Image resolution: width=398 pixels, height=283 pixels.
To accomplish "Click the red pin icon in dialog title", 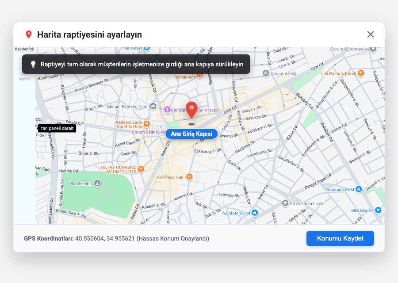I will 29,34.
